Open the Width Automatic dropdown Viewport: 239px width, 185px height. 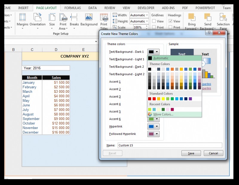pos(147,15)
